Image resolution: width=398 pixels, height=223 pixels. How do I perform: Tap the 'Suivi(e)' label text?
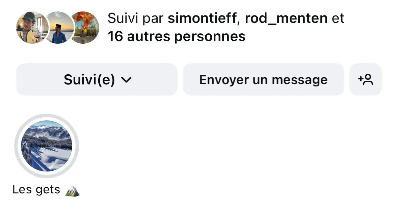(x=89, y=80)
